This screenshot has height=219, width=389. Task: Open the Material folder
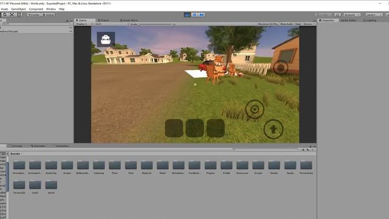(146, 167)
